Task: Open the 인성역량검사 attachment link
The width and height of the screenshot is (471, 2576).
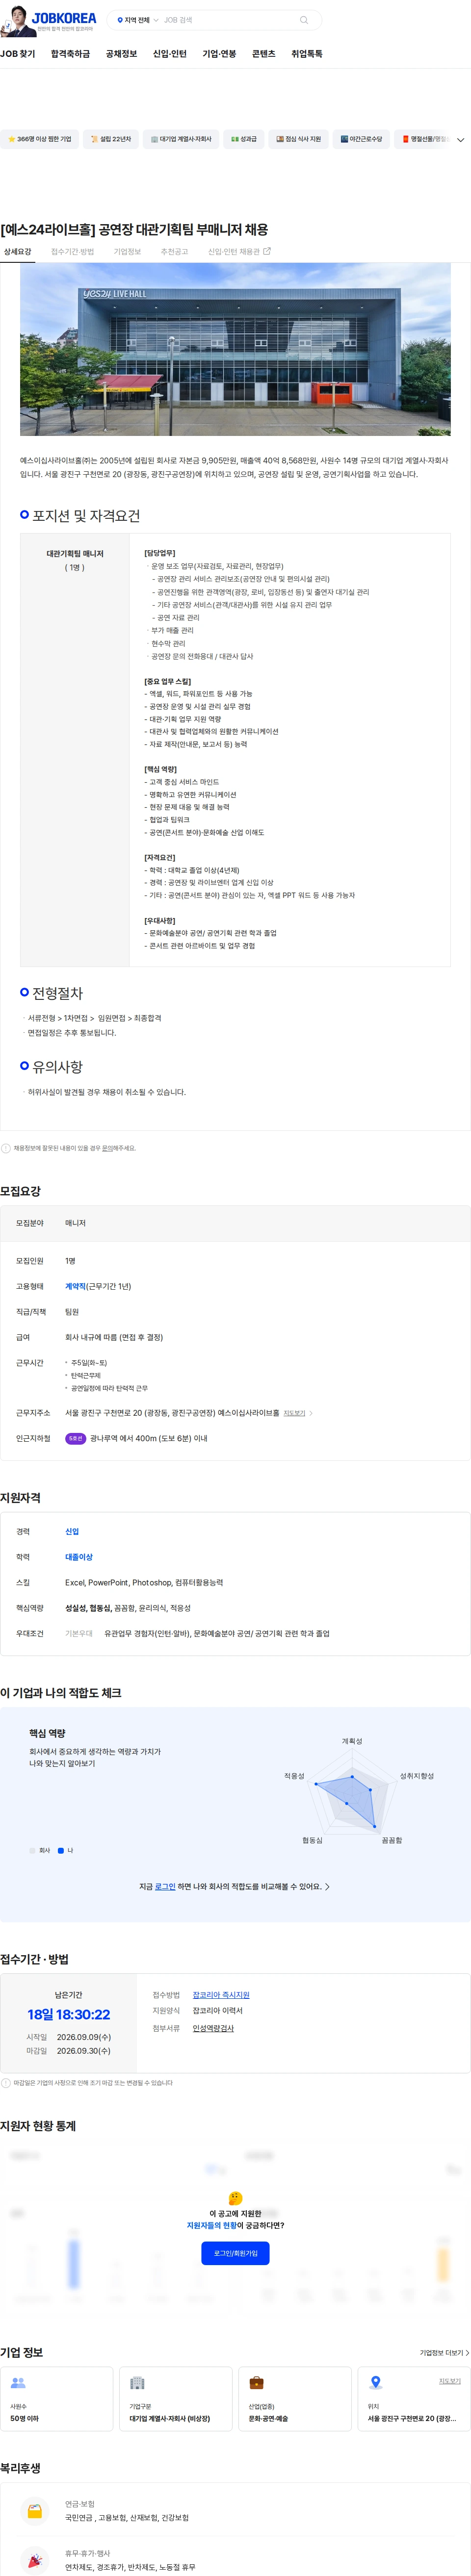Action: (213, 2028)
